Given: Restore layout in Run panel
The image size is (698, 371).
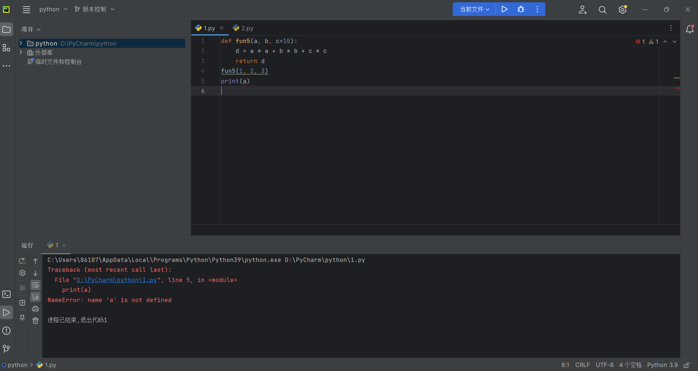Looking at the screenshot, I should (x=22, y=303).
